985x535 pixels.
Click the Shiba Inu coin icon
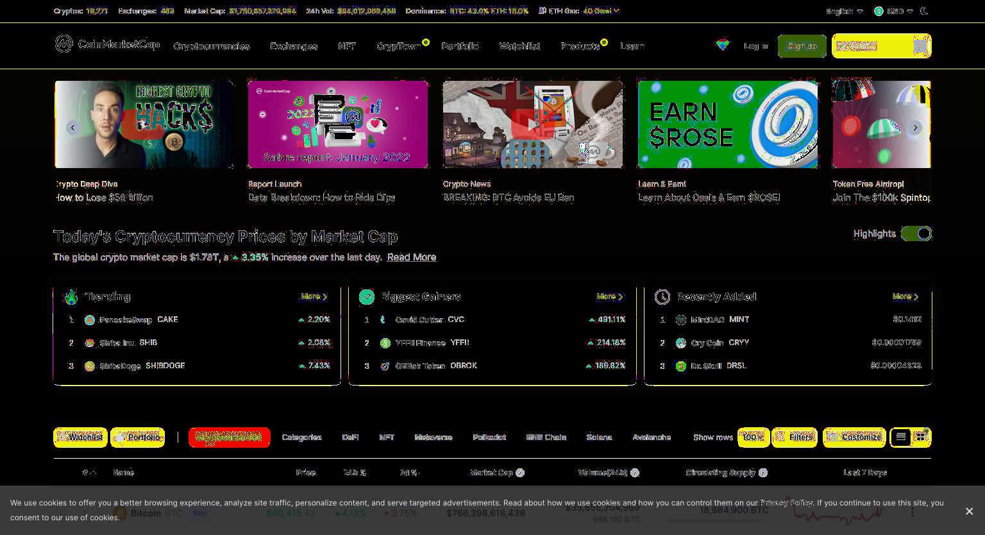[90, 343]
